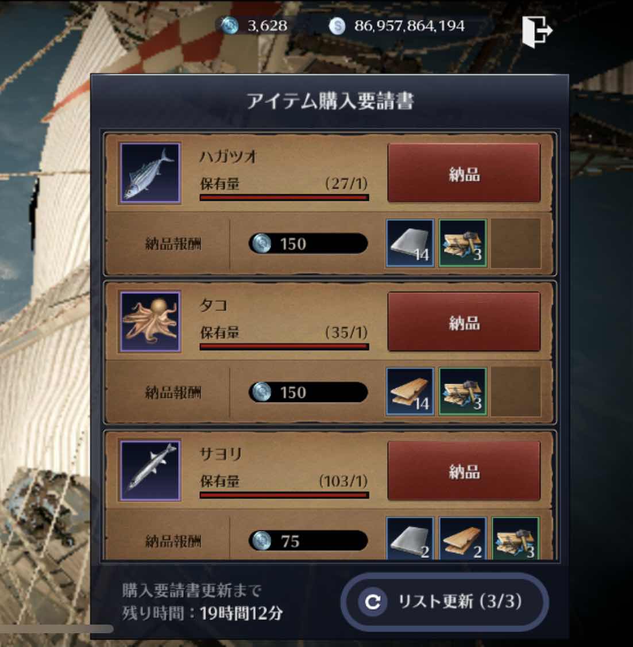The image size is (633, 647).
Task: Inspect the steel plate reward for ハガツオ
Action: click(x=410, y=243)
